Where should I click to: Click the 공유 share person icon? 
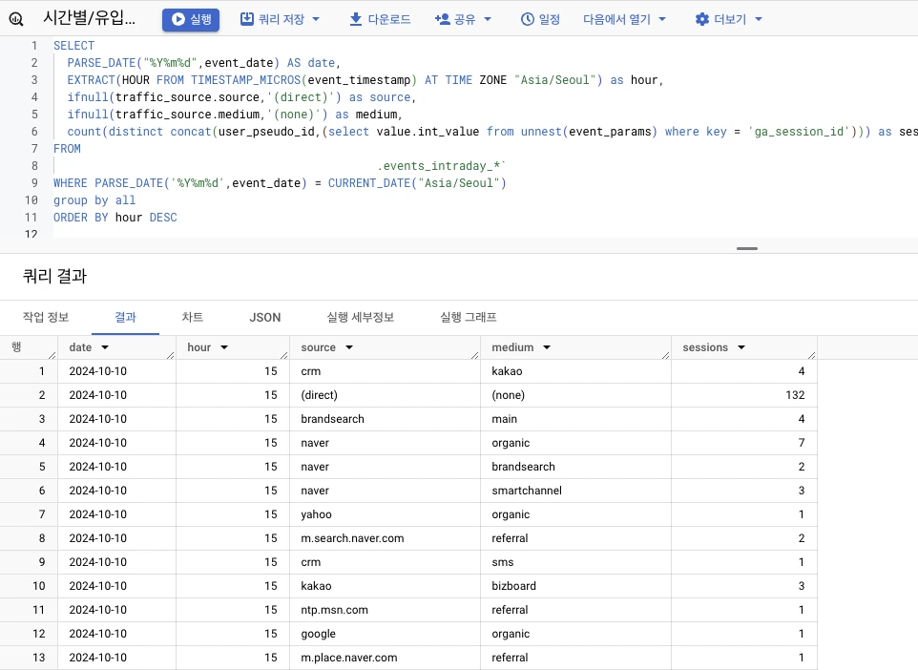442,19
